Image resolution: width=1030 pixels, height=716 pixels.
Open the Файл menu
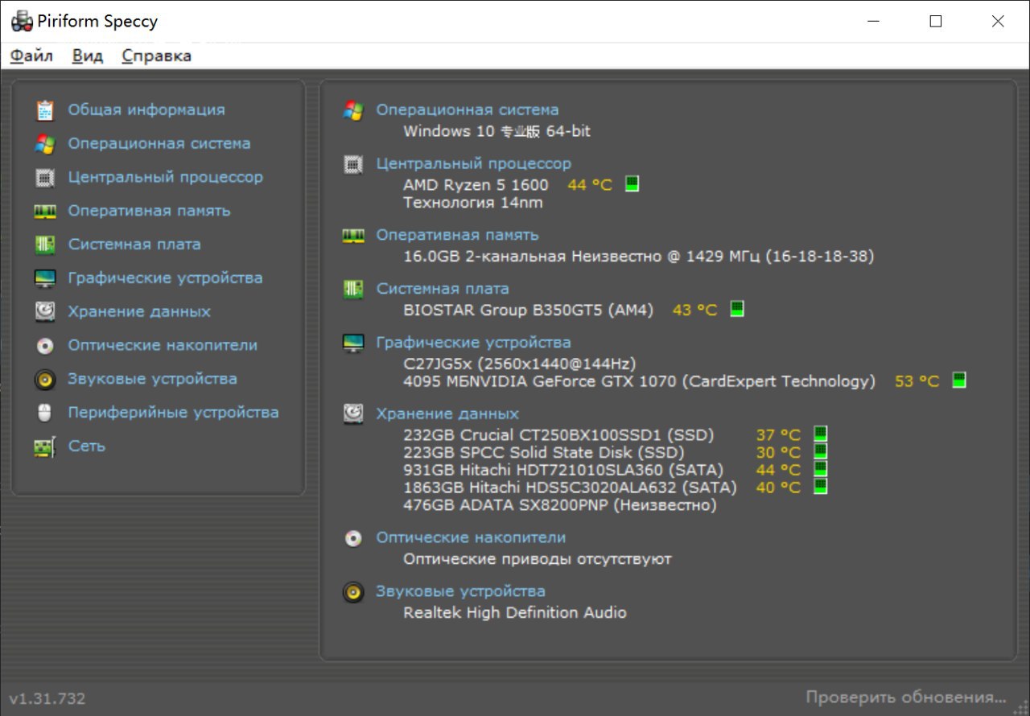coord(31,56)
